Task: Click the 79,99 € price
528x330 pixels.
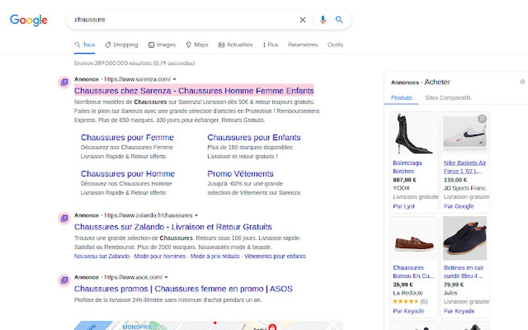Action: tap(453, 284)
